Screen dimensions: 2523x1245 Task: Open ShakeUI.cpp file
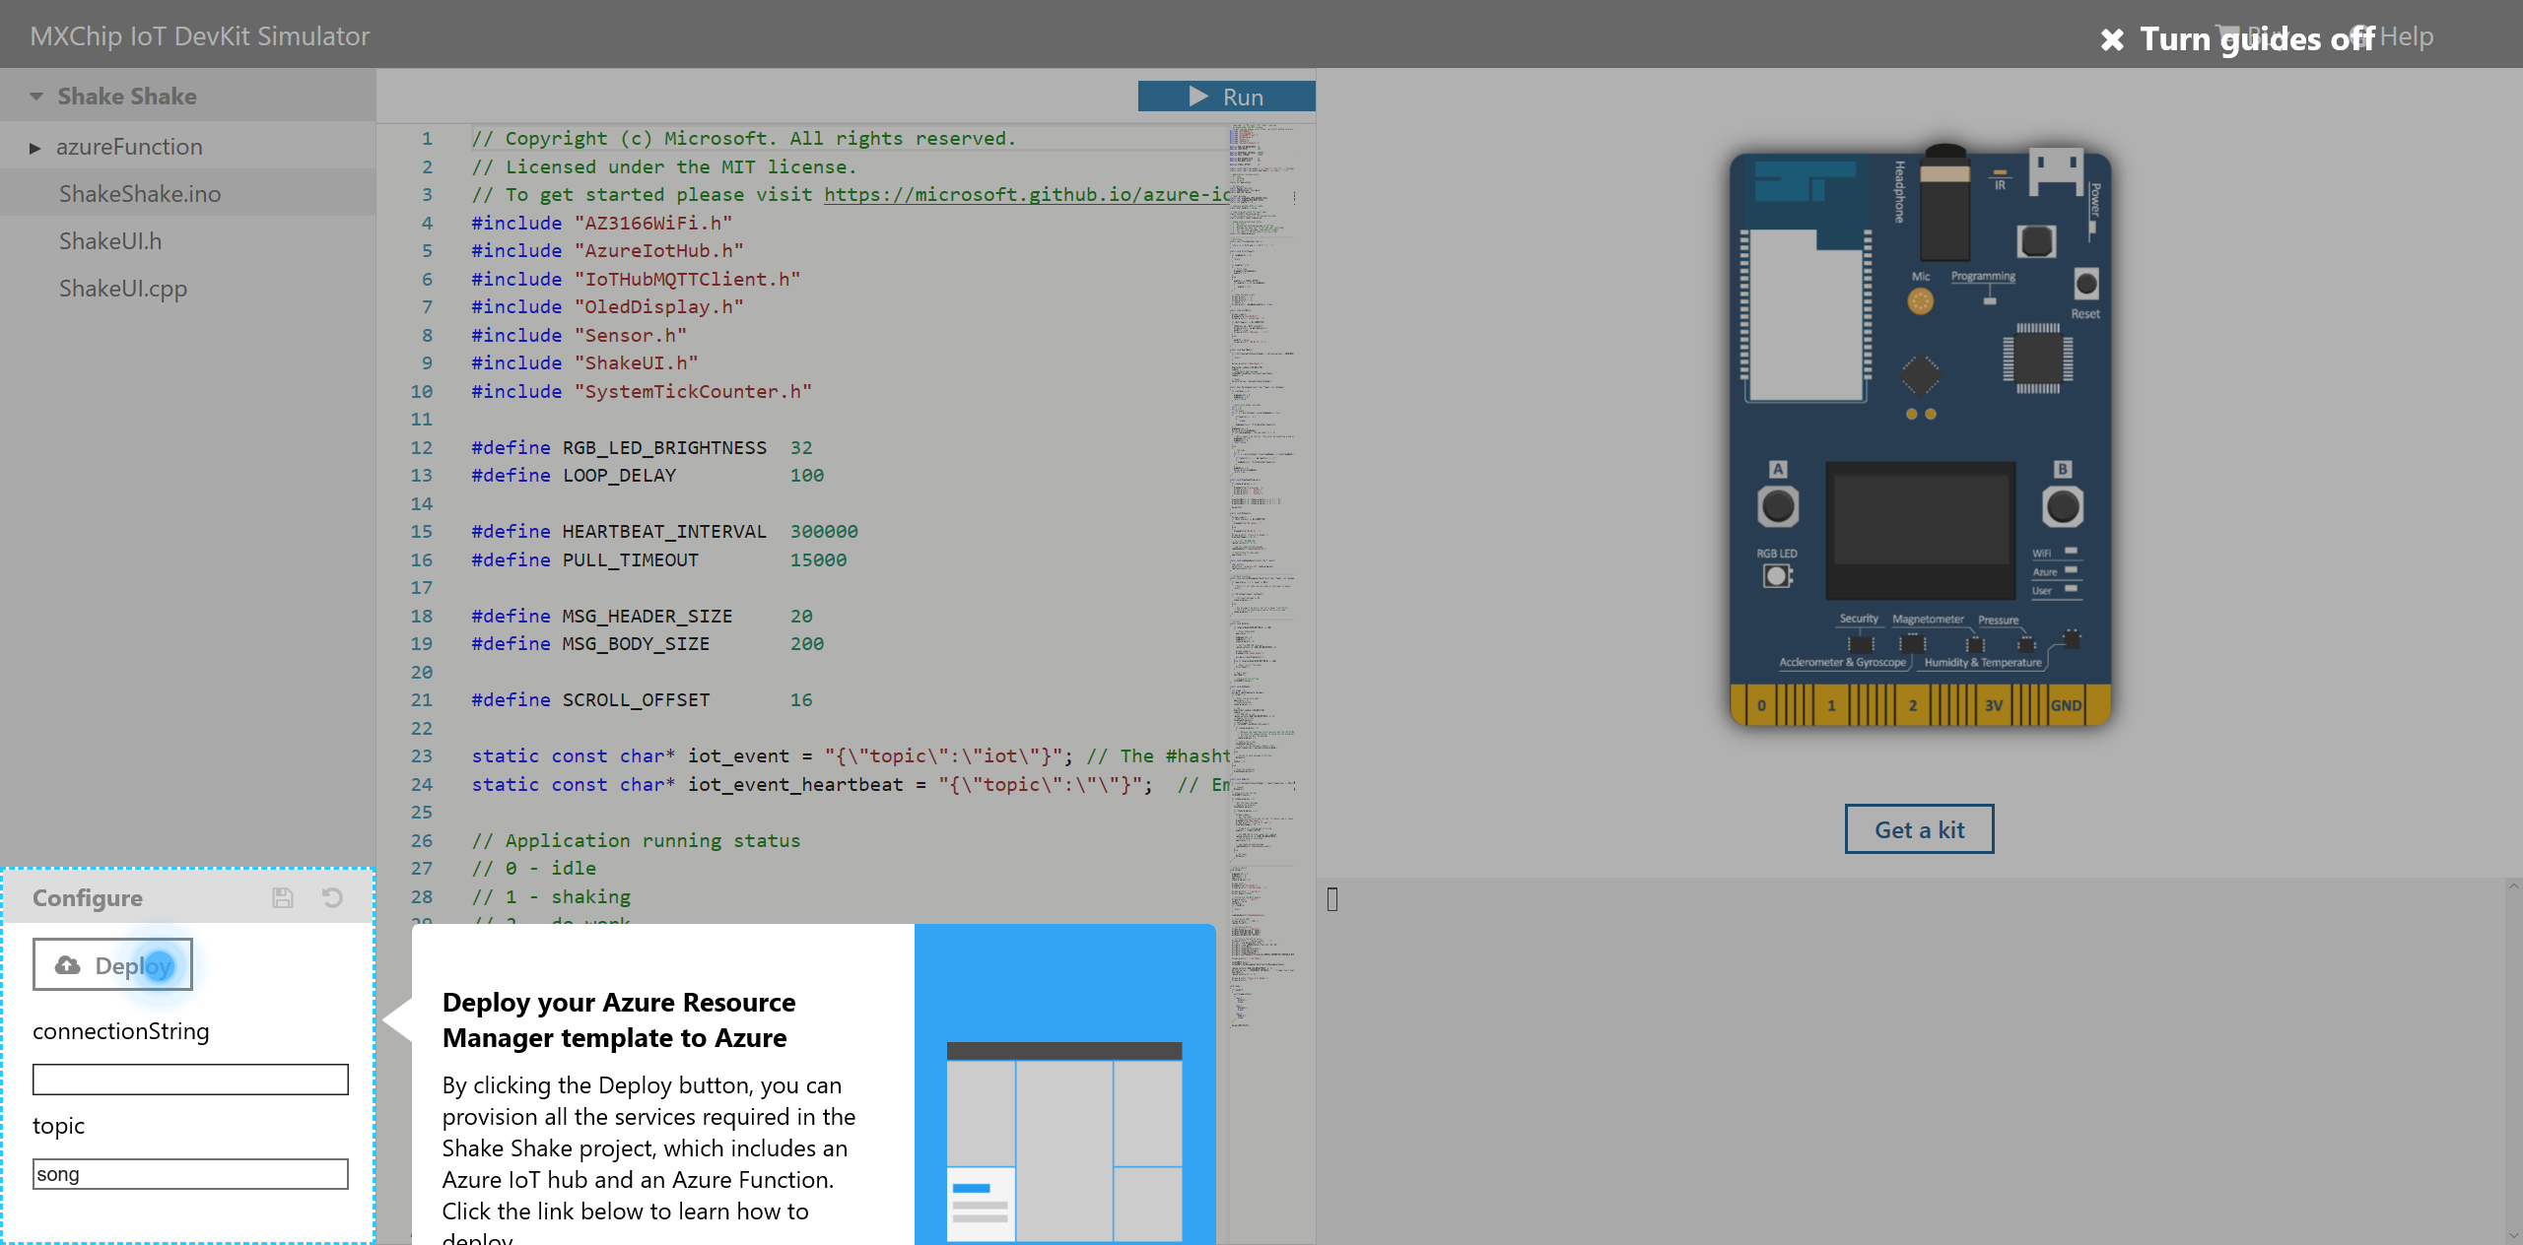pyautogui.click(x=123, y=289)
